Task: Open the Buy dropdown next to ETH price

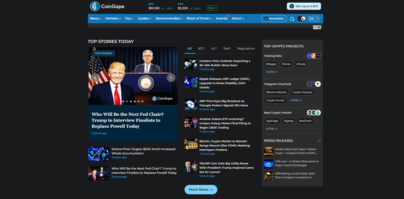Action: tap(212, 8)
